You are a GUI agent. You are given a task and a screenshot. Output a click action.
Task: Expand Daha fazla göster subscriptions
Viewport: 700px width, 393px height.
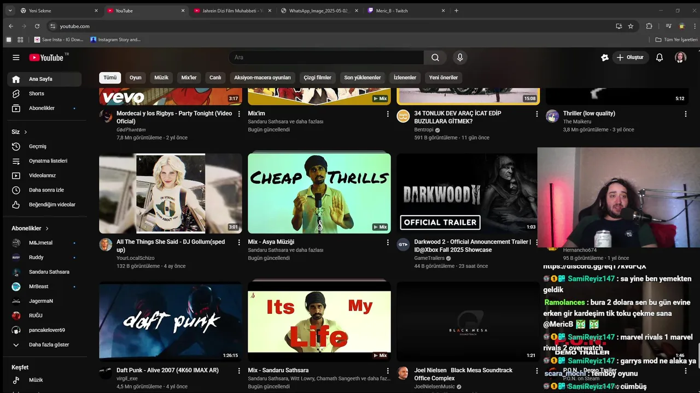pyautogui.click(x=44, y=345)
